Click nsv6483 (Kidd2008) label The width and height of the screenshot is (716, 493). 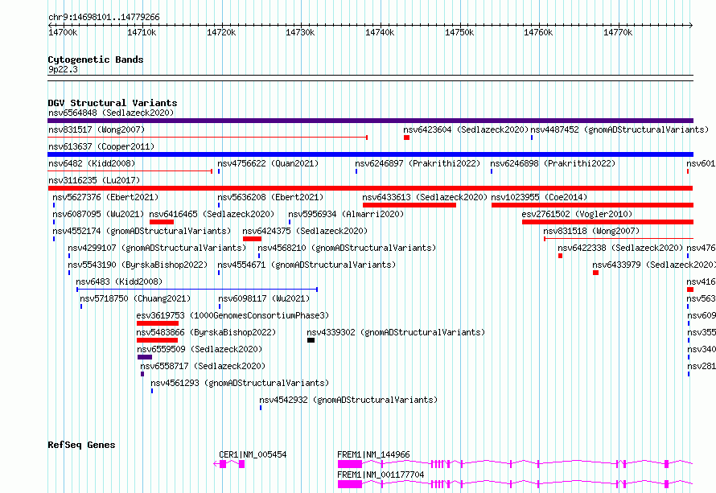[119, 281]
